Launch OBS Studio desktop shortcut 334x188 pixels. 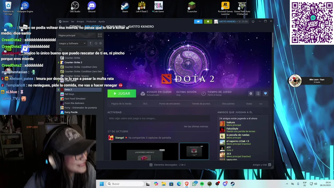point(75,7)
